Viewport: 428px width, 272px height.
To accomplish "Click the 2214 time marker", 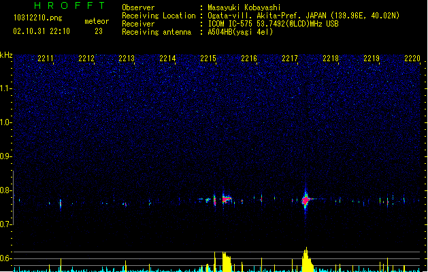I will click(167, 58).
